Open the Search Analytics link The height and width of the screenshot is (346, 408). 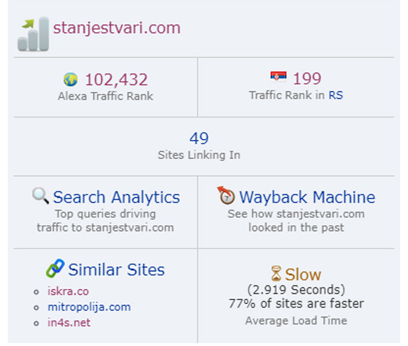point(117,197)
